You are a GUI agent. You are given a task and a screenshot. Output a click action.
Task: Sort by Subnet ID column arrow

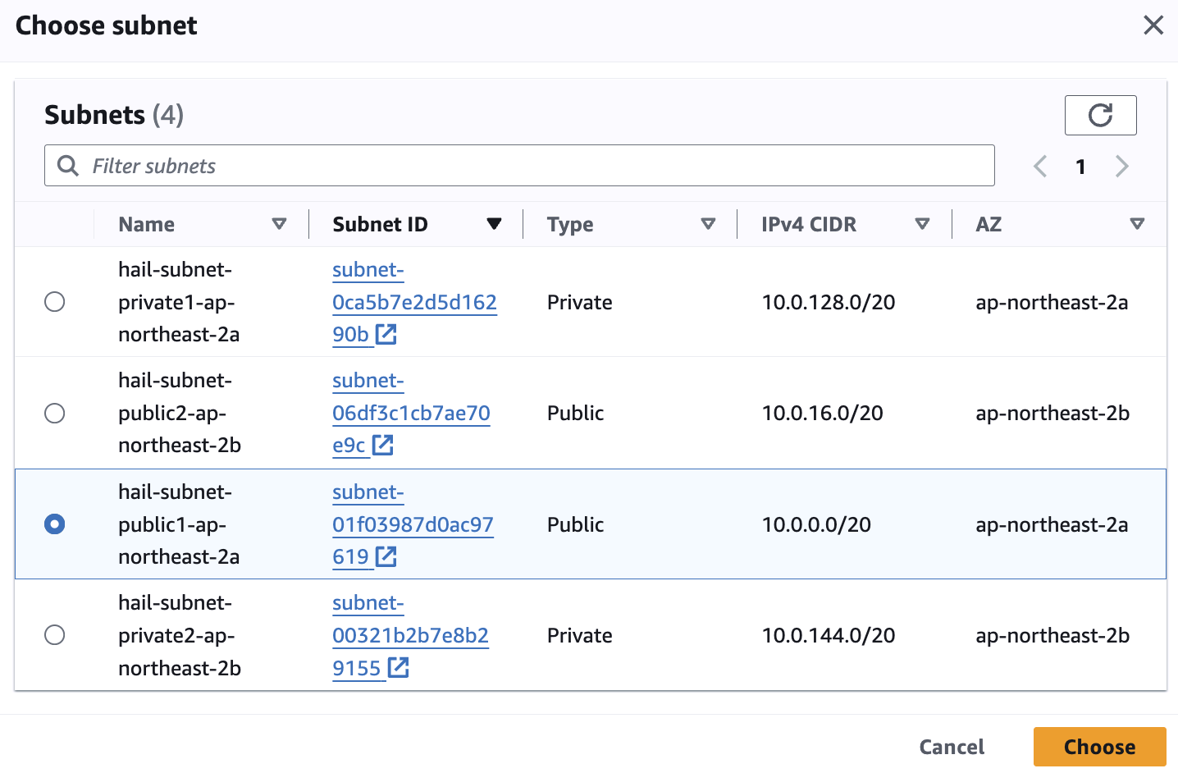click(x=494, y=224)
